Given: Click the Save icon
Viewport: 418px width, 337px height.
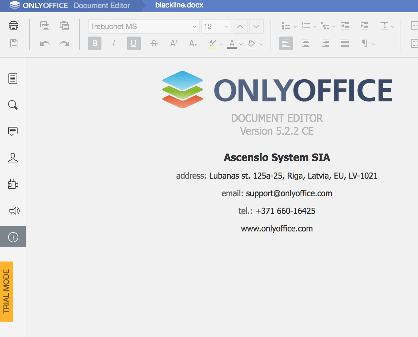Looking at the screenshot, I should tap(14, 43).
